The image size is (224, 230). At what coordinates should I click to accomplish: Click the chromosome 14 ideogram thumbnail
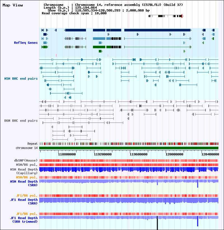click(166, 16)
